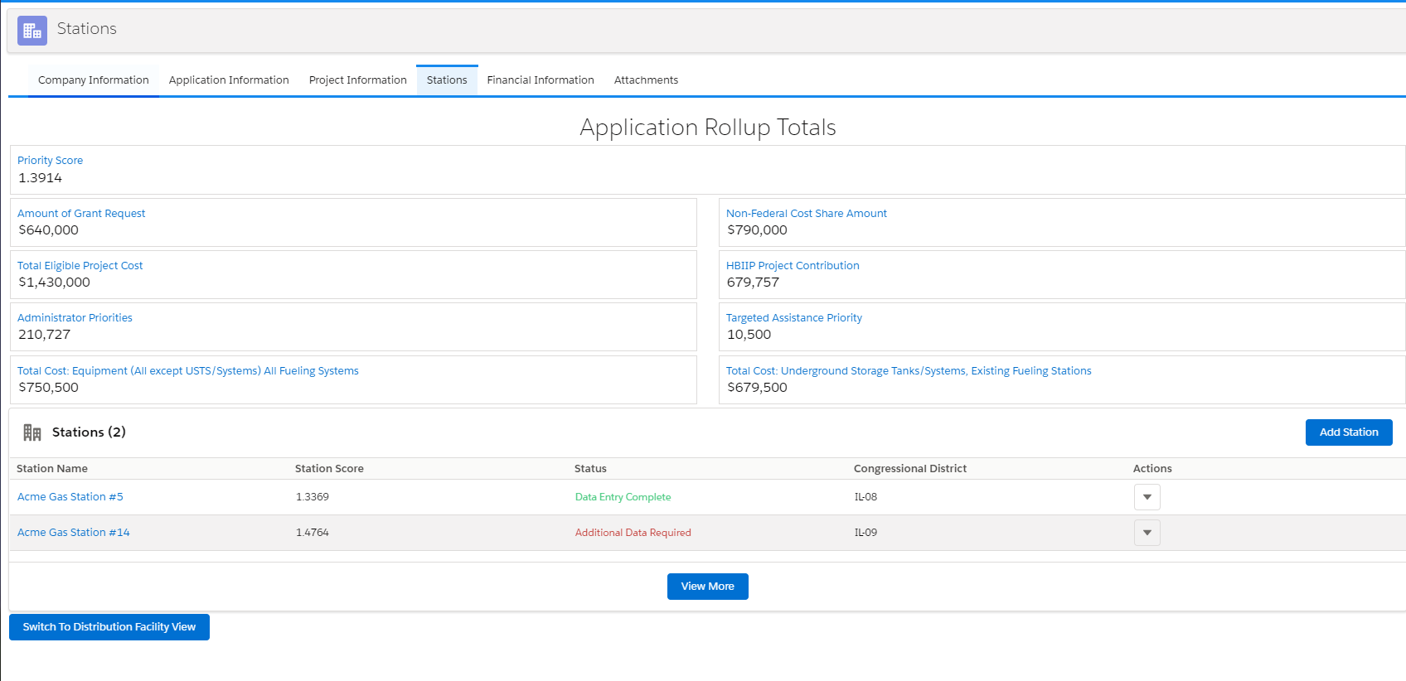Select the Stations tab
This screenshot has height=681, width=1406.
tap(447, 80)
